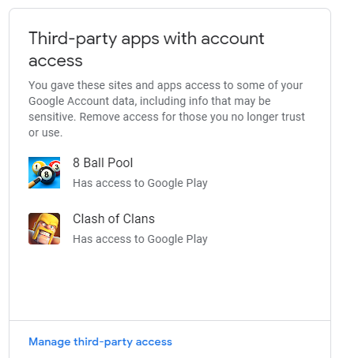Click the Clash of Clans app icon
343x358 pixels.
pyautogui.click(x=44, y=229)
